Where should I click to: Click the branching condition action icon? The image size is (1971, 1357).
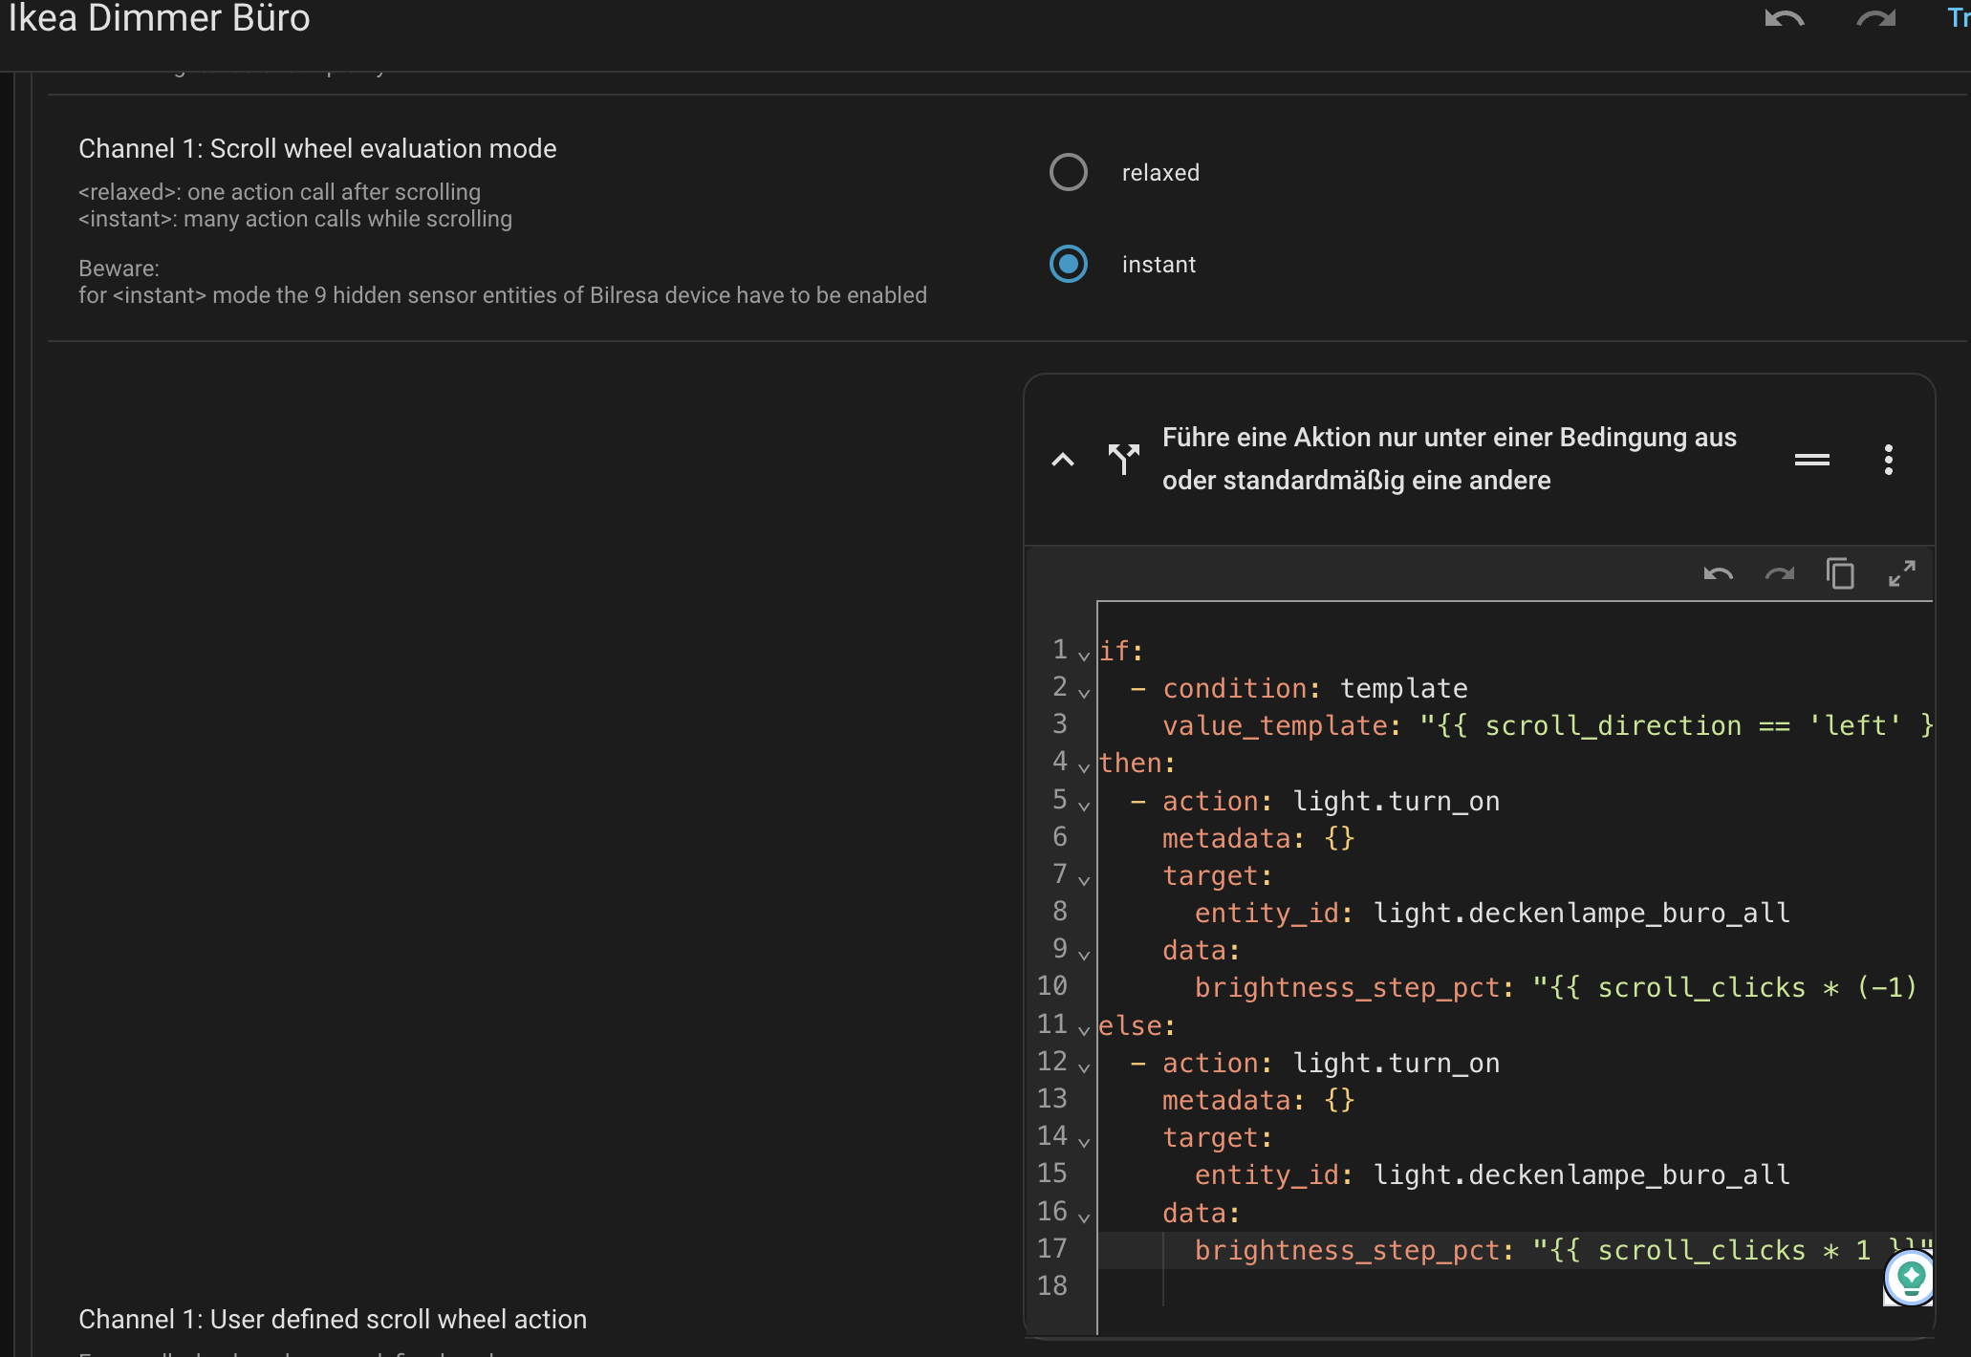pos(1123,459)
